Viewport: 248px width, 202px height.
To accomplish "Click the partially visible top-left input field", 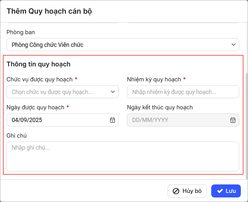I will coord(62,21).
